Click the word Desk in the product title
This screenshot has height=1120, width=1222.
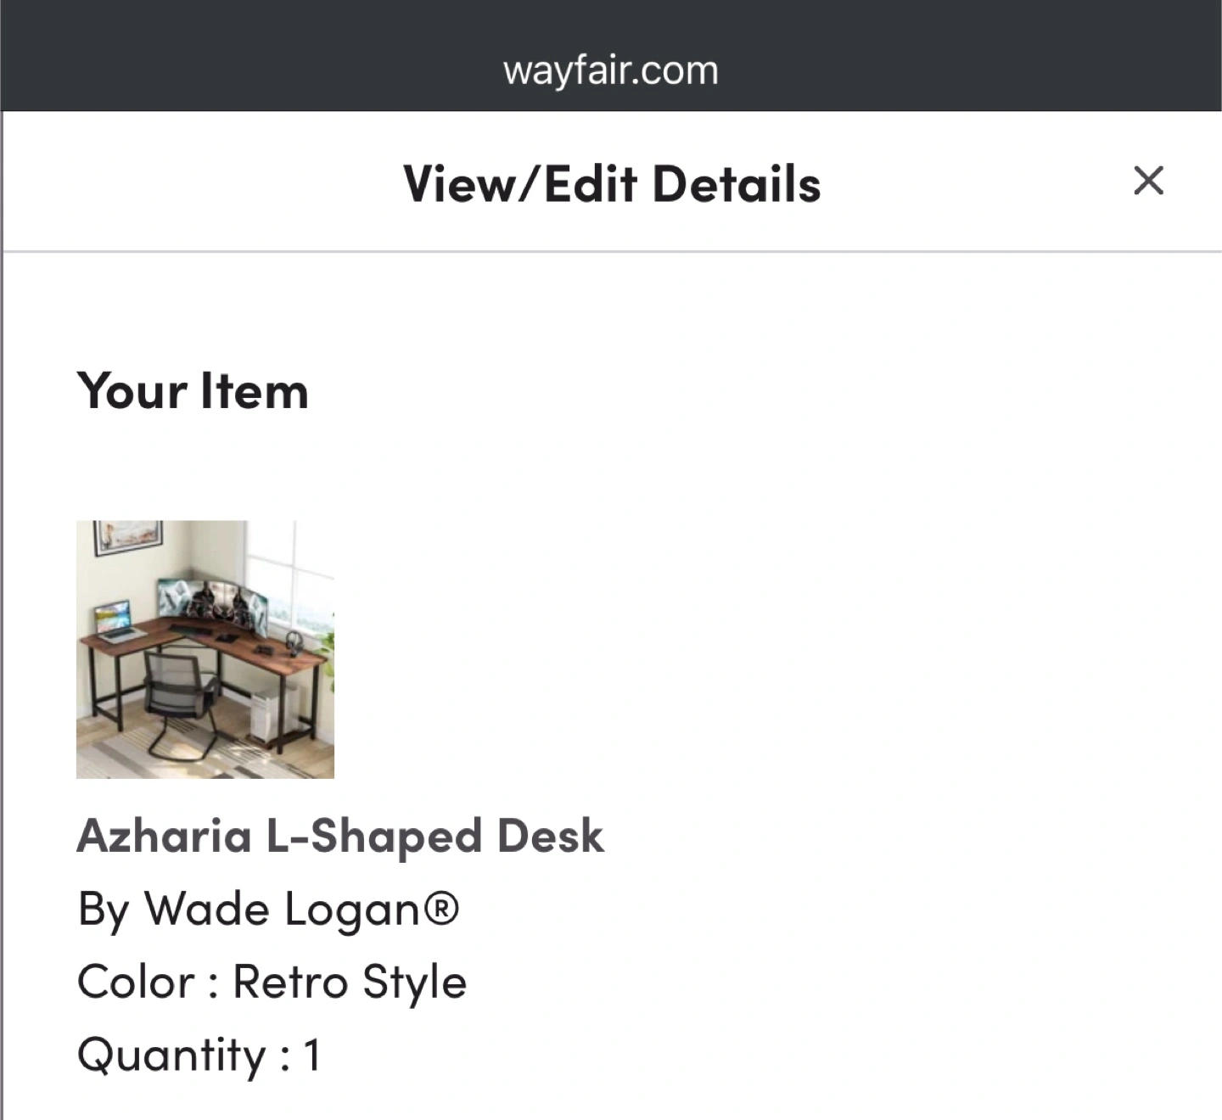551,837
